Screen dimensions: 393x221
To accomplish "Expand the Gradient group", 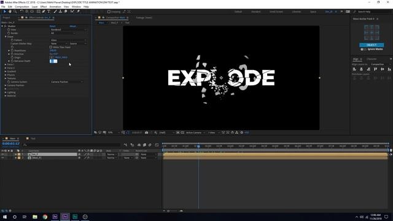I will [6, 72].
